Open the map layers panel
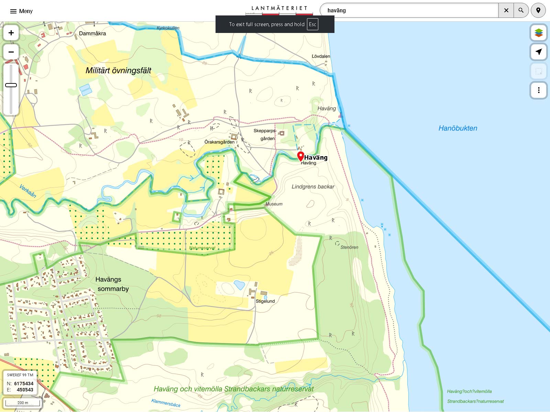The height and width of the screenshot is (412, 550). (x=538, y=33)
